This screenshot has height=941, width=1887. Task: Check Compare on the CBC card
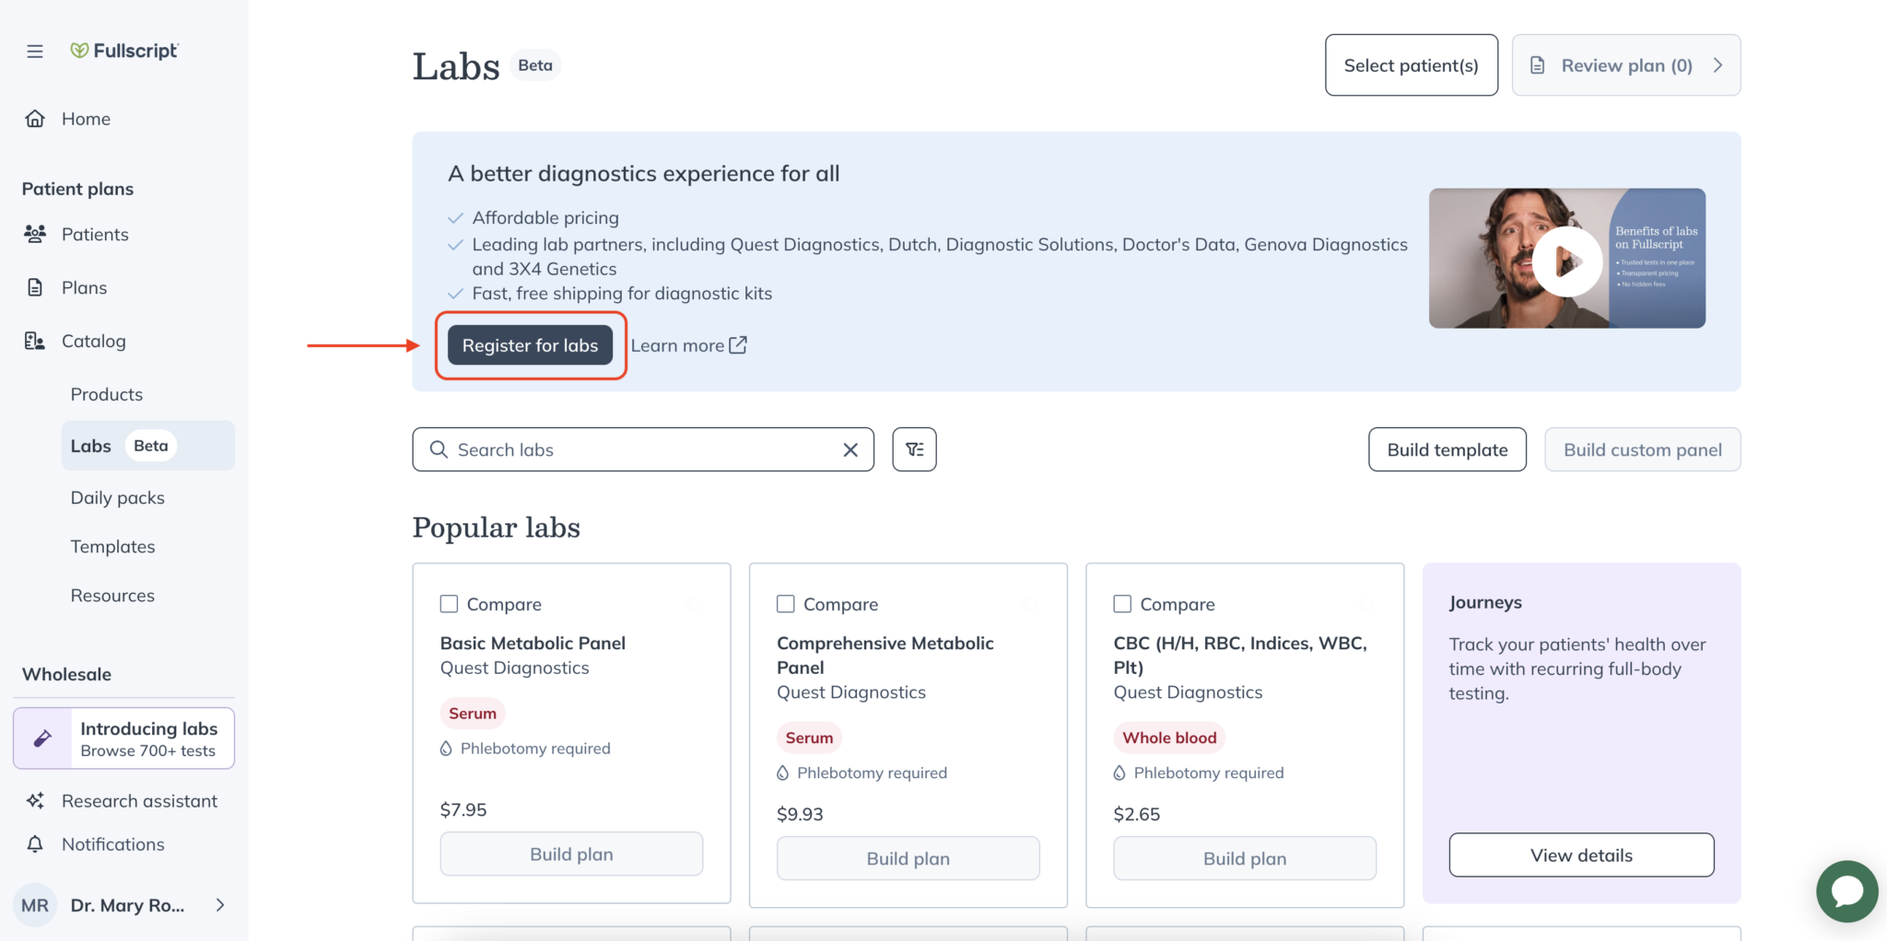[x=1122, y=603]
